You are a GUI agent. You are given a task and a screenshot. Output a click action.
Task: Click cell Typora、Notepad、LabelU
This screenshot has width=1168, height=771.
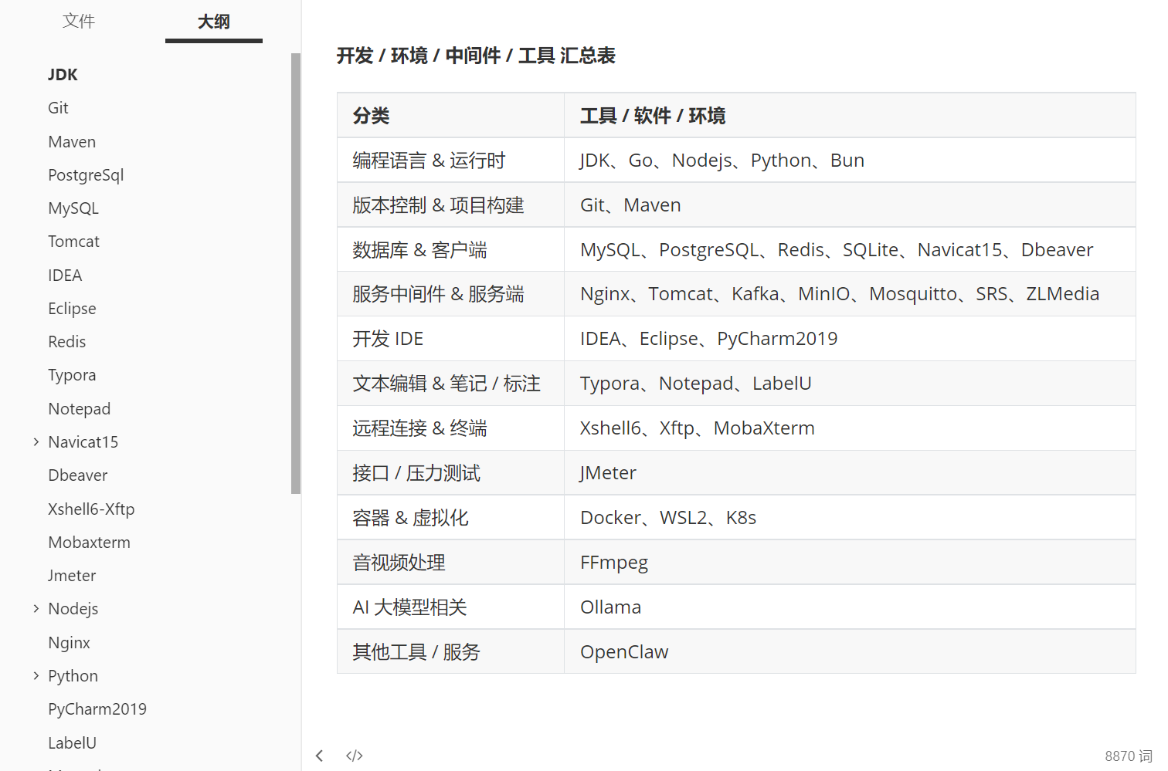coord(850,384)
